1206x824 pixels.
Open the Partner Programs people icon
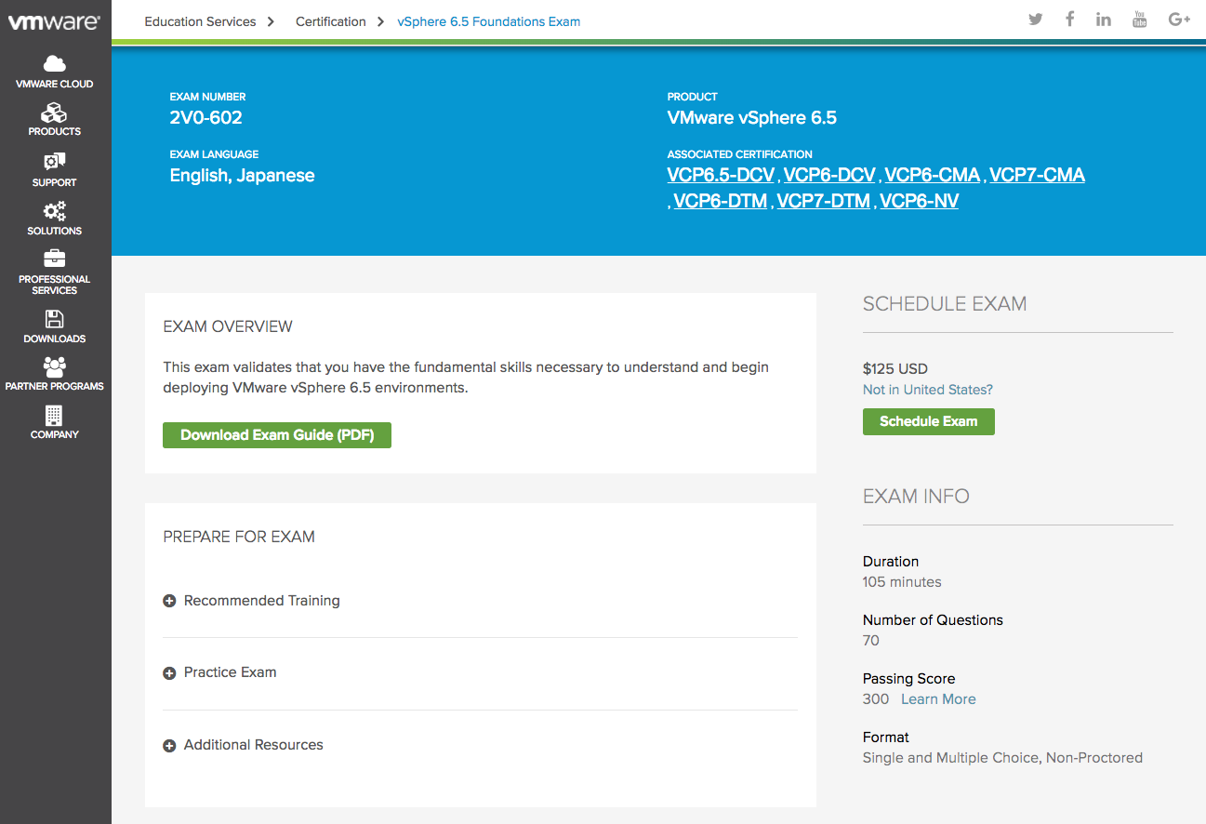click(55, 367)
